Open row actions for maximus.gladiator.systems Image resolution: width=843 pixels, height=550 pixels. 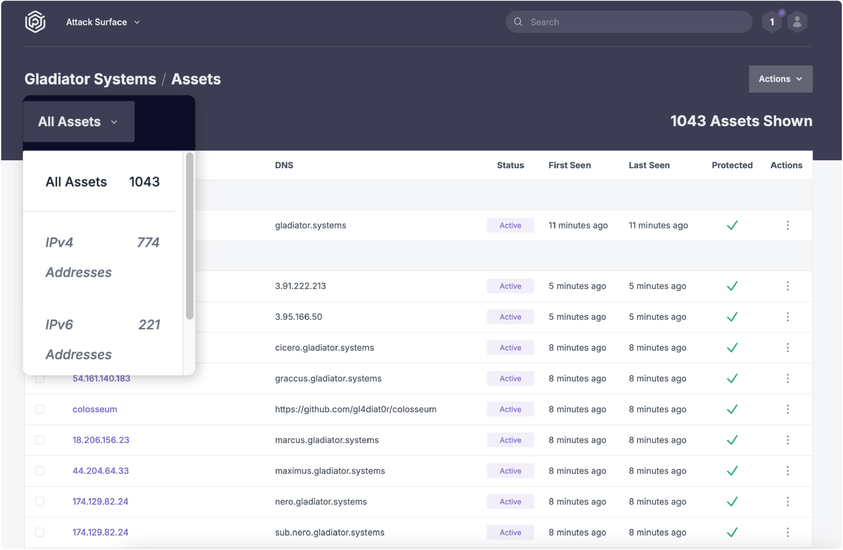coord(788,471)
